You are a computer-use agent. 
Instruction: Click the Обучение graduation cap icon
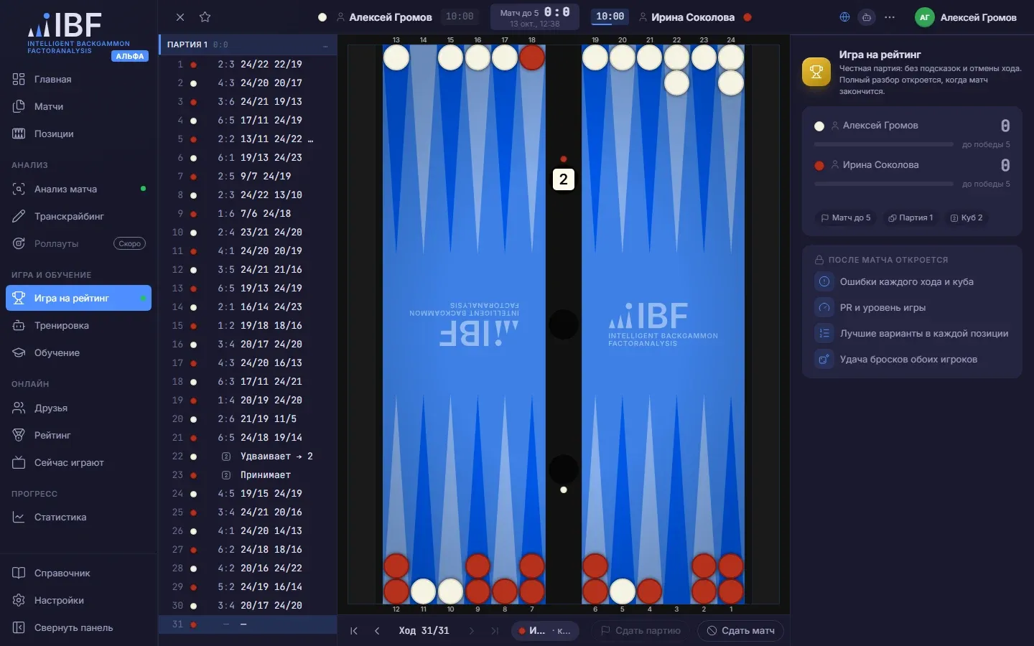pyautogui.click(x=19, y=352)
